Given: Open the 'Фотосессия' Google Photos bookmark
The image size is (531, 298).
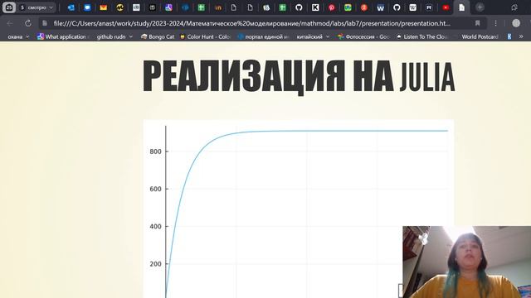Looking at the screenshot, I should (x=363, y=36).
